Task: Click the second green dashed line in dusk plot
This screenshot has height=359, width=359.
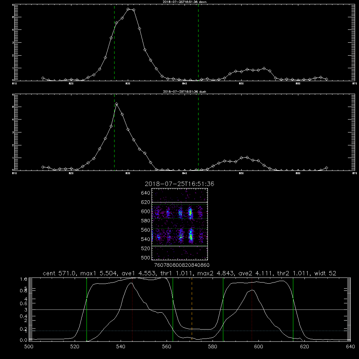Action: pyautogui.click(x=198, y=132)
